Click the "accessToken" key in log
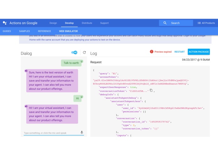 pos(109,77)
